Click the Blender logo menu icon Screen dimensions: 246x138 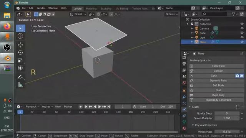click(18, 8)
